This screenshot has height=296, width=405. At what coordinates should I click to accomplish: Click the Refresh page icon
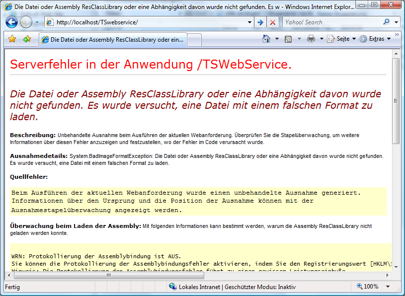pyautogui.click(x=260, y=22)
